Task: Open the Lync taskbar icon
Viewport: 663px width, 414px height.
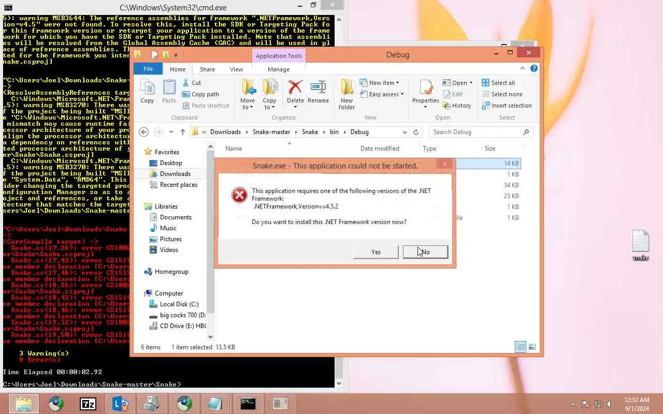Action: [120, 404]
